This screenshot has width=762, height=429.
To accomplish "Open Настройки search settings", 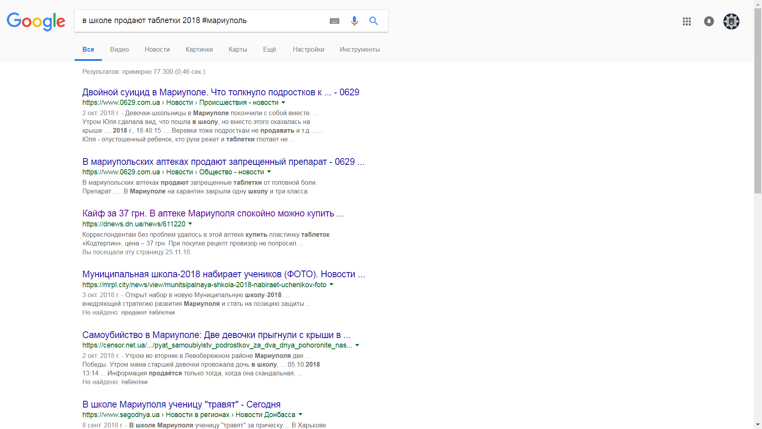I will [308, 50].
